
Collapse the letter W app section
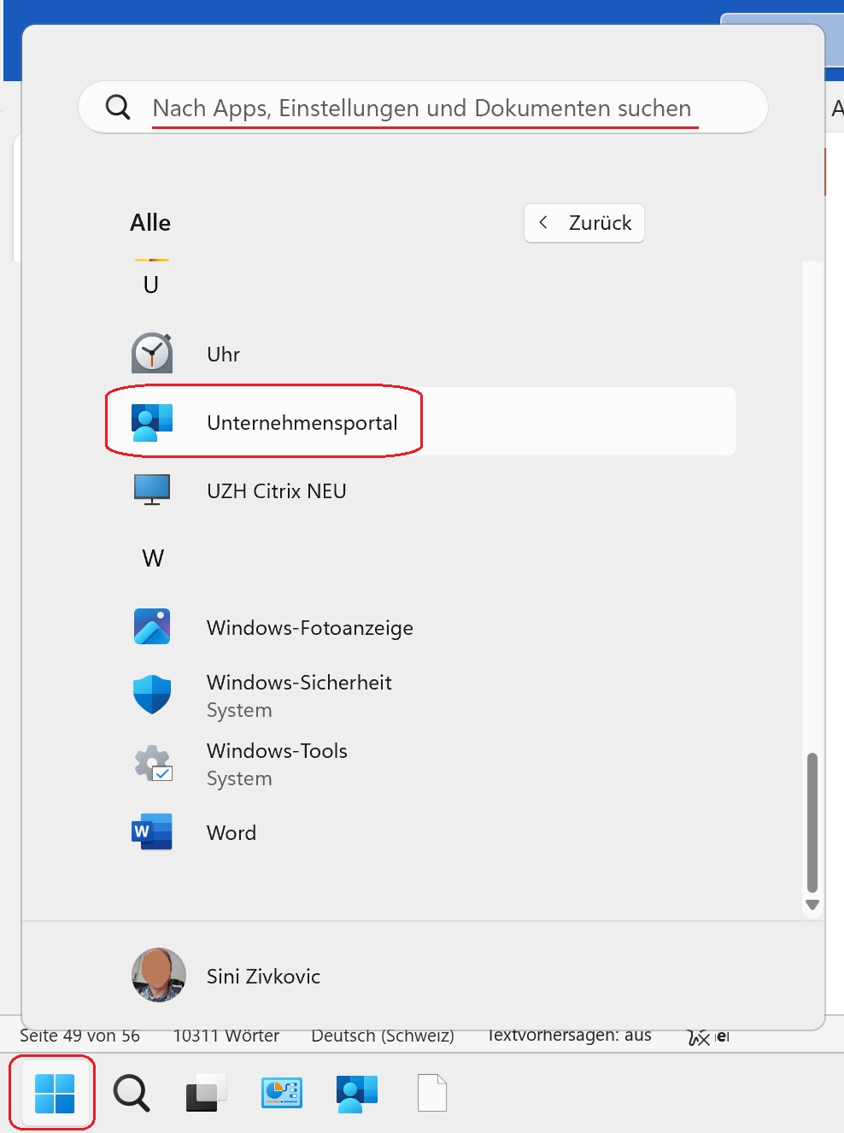click(x=153, y=557)
